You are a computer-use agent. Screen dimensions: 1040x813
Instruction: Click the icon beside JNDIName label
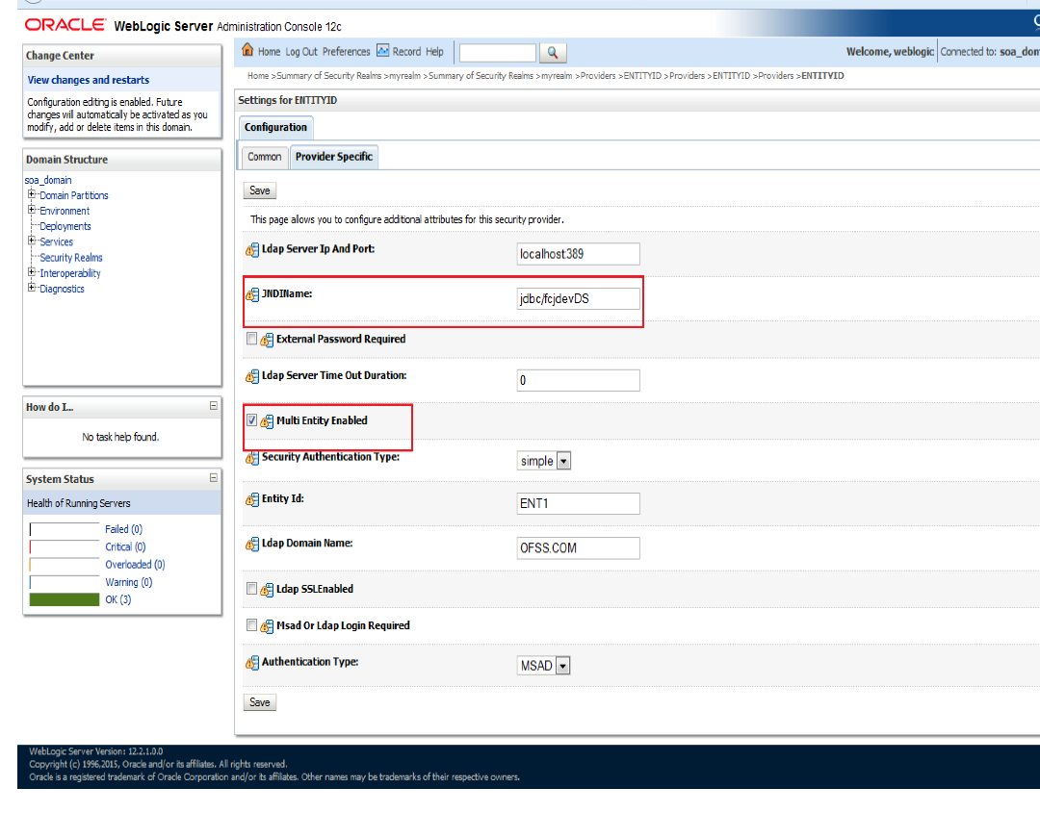[252, 294]
